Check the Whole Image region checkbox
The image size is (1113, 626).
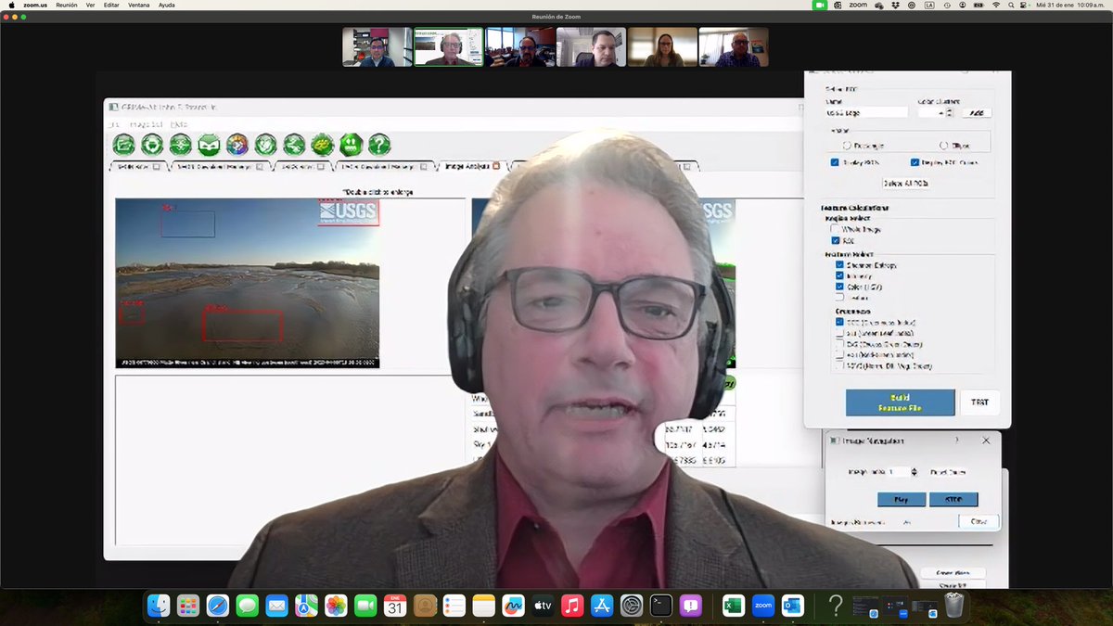[x=836, y=229]
